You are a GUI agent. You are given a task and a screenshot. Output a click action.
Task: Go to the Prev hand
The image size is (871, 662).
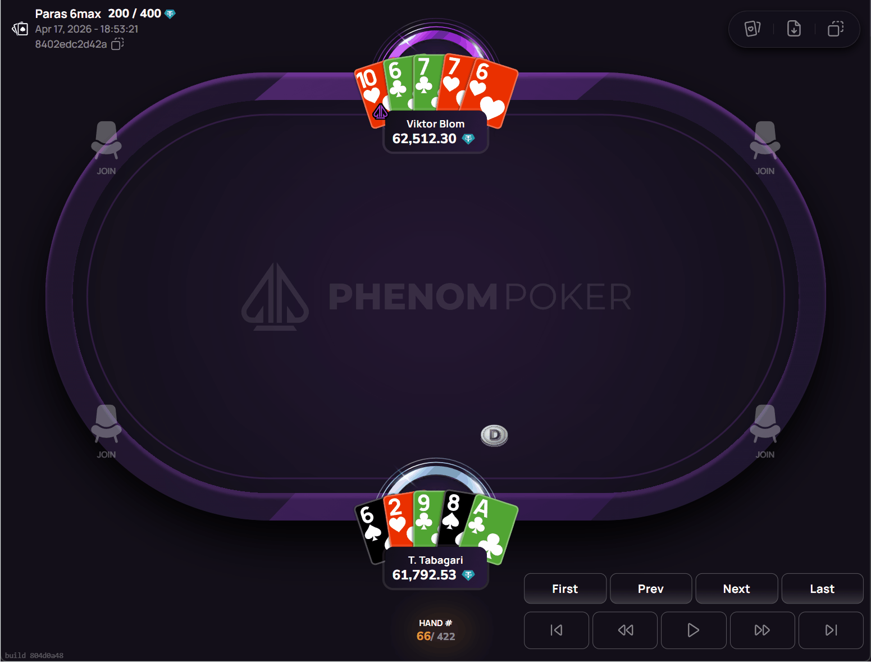click(x=651, y=588)
